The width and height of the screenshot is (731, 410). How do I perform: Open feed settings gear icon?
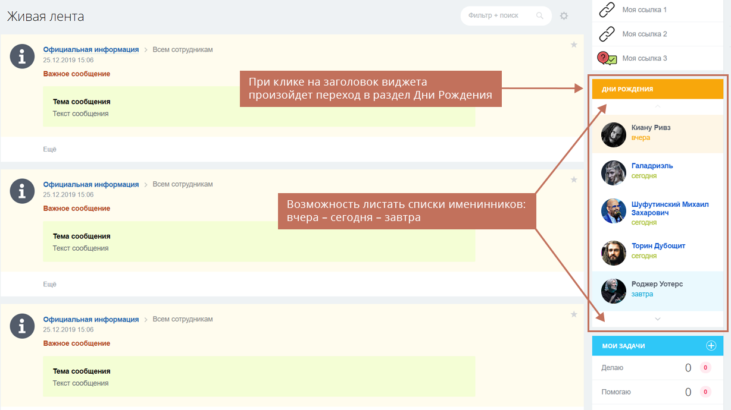pyautogui.click(x=564, y=16)
